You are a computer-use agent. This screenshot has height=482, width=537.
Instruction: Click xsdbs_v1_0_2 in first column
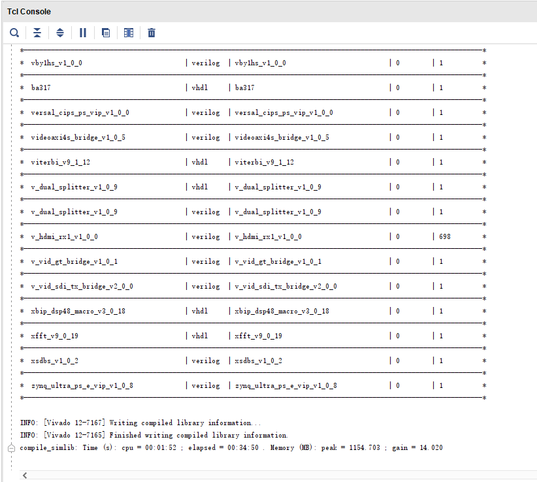pos(54,361)
